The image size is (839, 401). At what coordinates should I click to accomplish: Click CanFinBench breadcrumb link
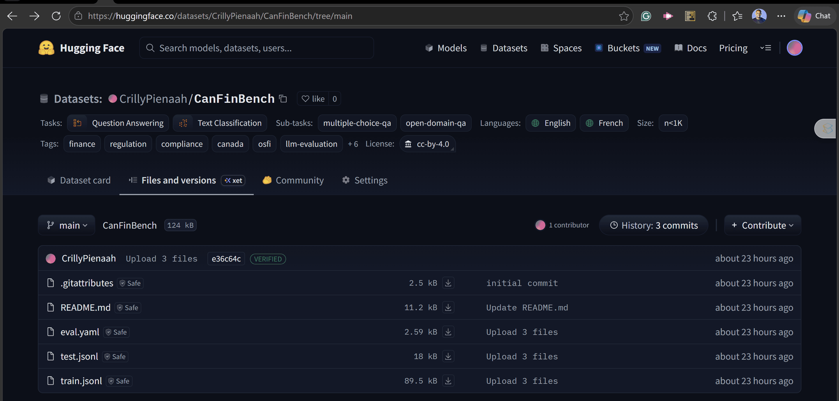pyautogui.click(x=129, y=225)
